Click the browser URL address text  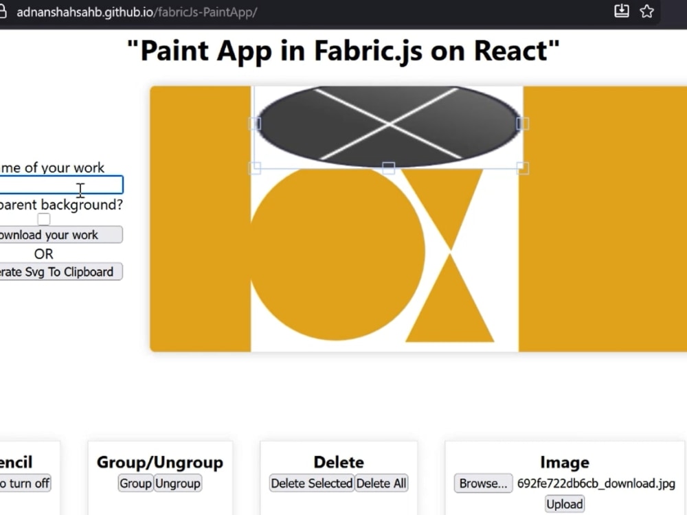(x=137, y=12)
